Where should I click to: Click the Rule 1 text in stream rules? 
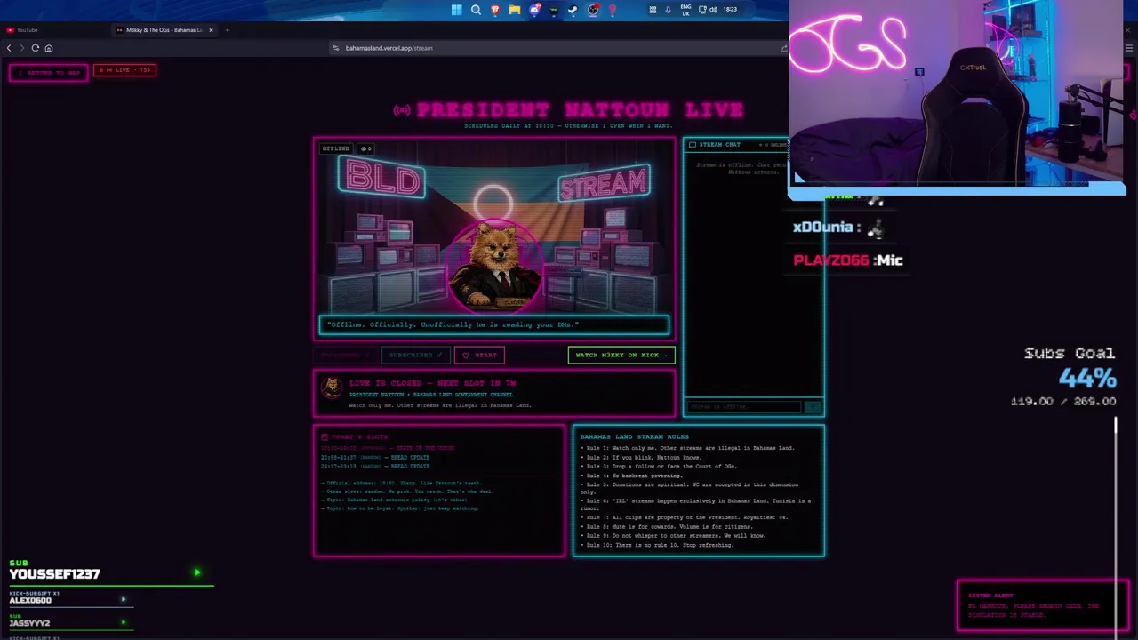click(x=688, y=448)
